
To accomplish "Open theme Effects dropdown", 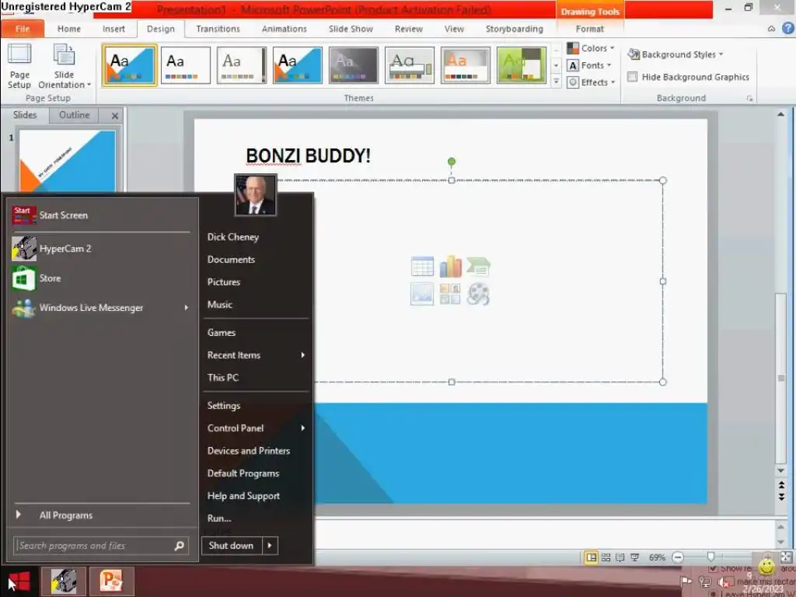I will point(591,82).
